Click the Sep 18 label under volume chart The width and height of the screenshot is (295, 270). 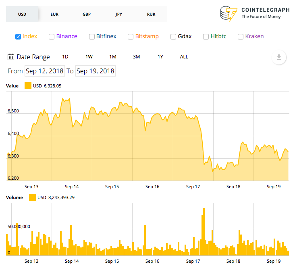(233, 261)
